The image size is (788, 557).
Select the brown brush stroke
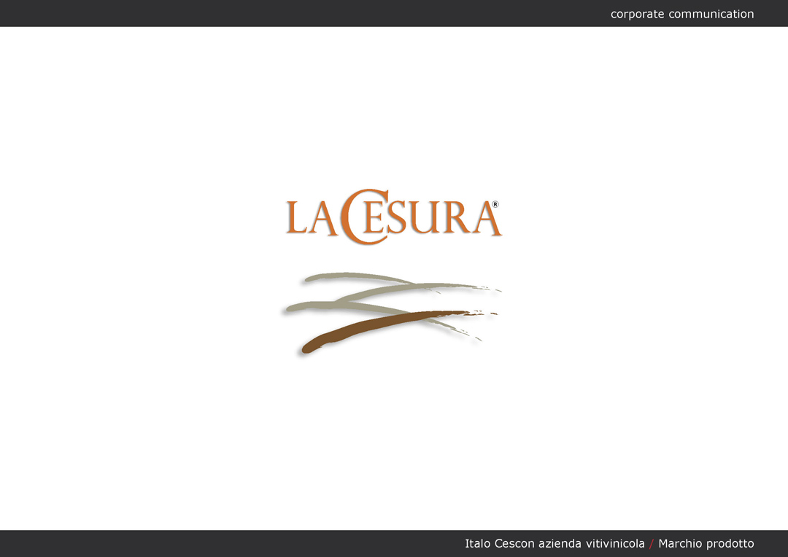(365, 328)
